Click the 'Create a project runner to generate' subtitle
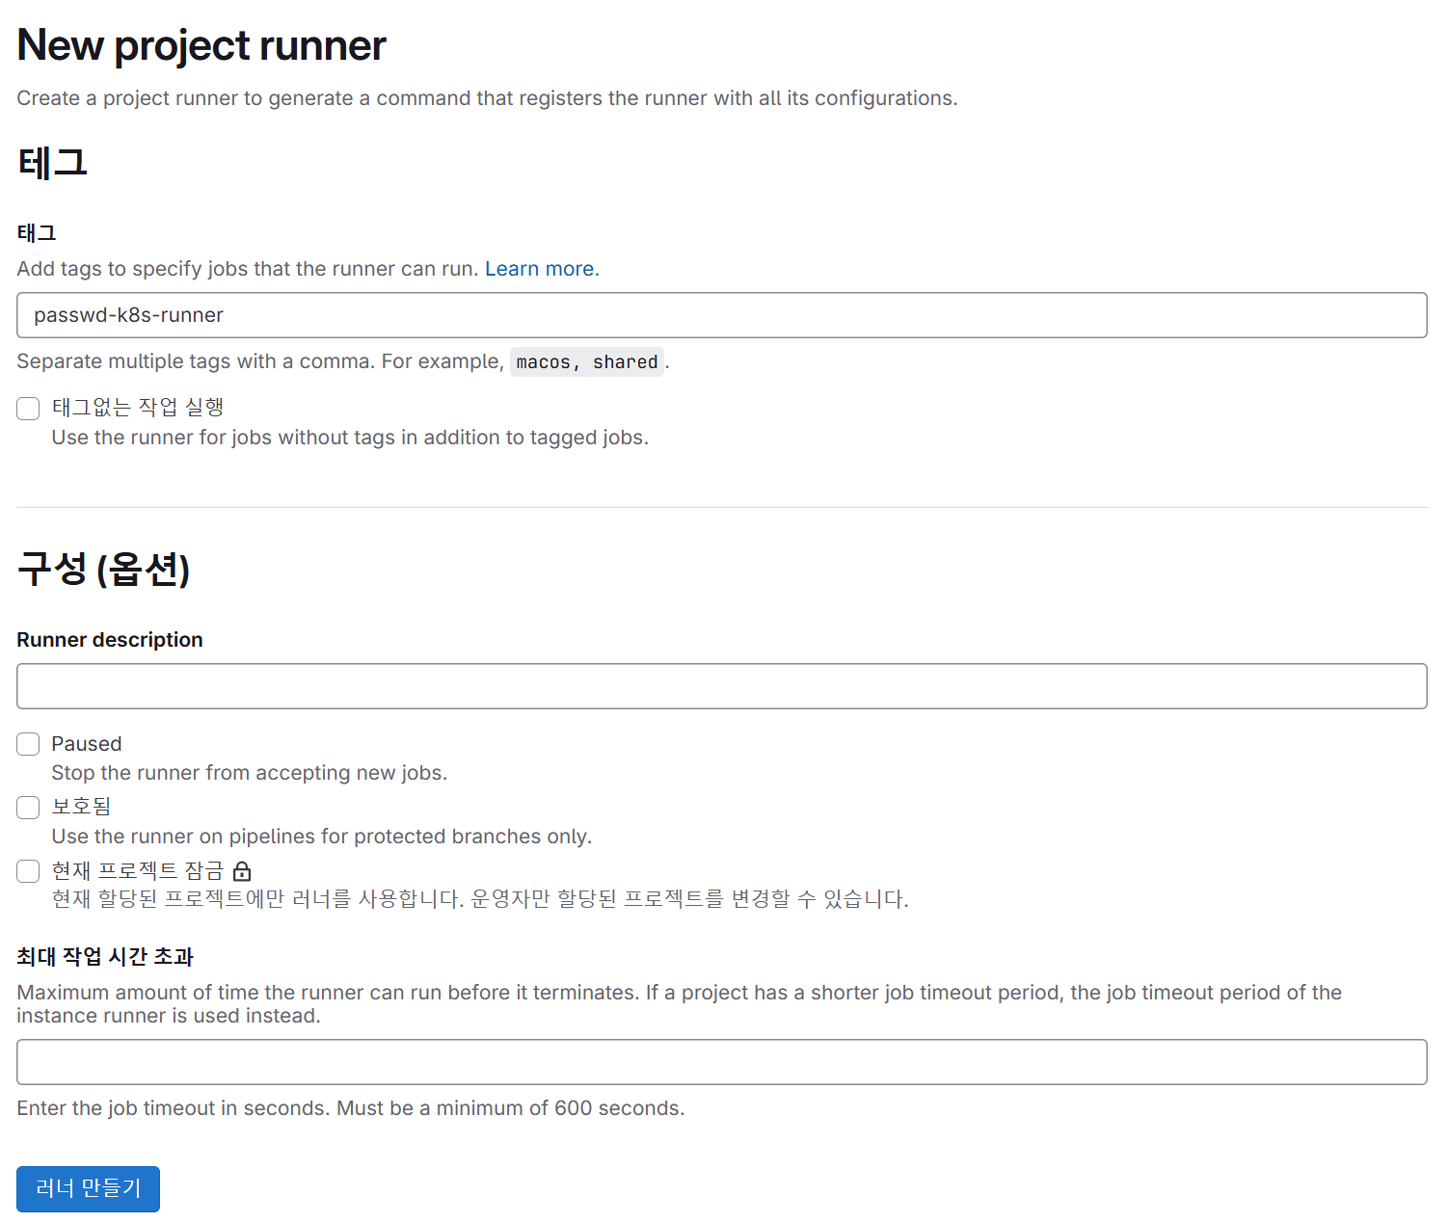The height and width of the screenshot is (1223, 1448). click(487, 98)
